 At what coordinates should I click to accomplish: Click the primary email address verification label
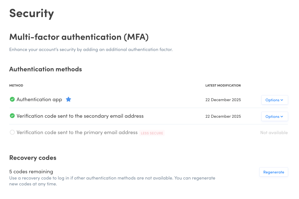point(77,132)
